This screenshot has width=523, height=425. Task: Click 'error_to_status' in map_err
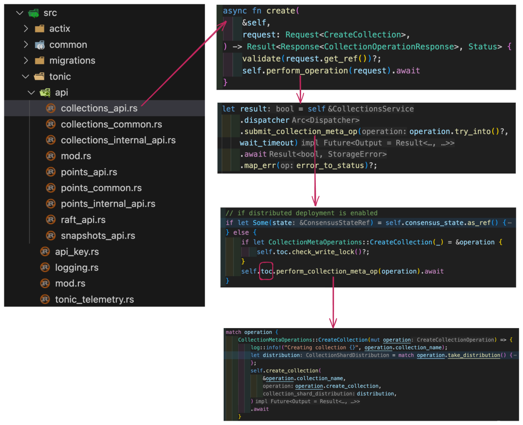point(330,166)
